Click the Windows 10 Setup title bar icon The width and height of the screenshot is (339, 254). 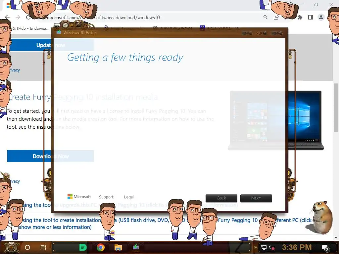coord(59,32)
